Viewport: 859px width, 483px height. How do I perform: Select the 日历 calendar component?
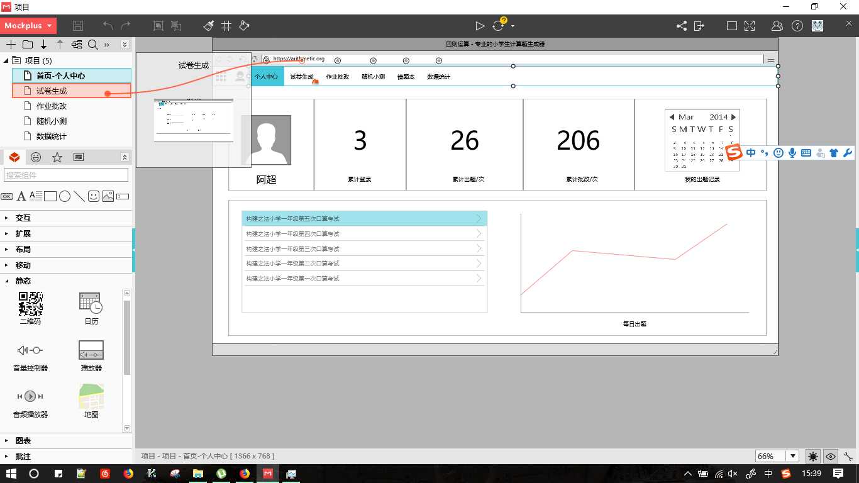91,309
